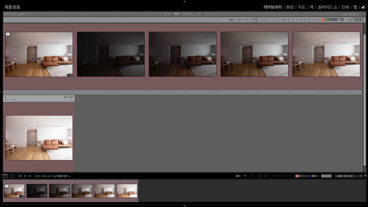Image resolution: width=368 pixels, height=207 pixels.
Task: Set one star rating in filmstrip filter
Action: [x=276, y=176]
